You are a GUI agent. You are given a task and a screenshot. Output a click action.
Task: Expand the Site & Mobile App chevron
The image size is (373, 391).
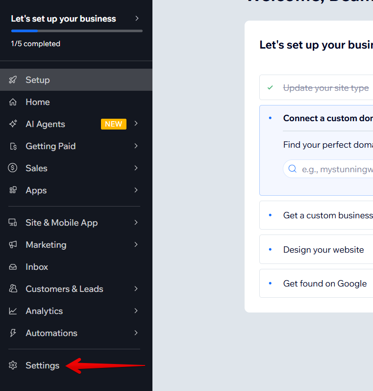[136, 223]
